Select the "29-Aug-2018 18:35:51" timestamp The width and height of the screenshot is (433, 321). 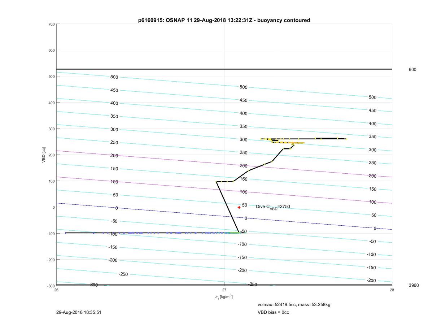[x=79, y=312]
